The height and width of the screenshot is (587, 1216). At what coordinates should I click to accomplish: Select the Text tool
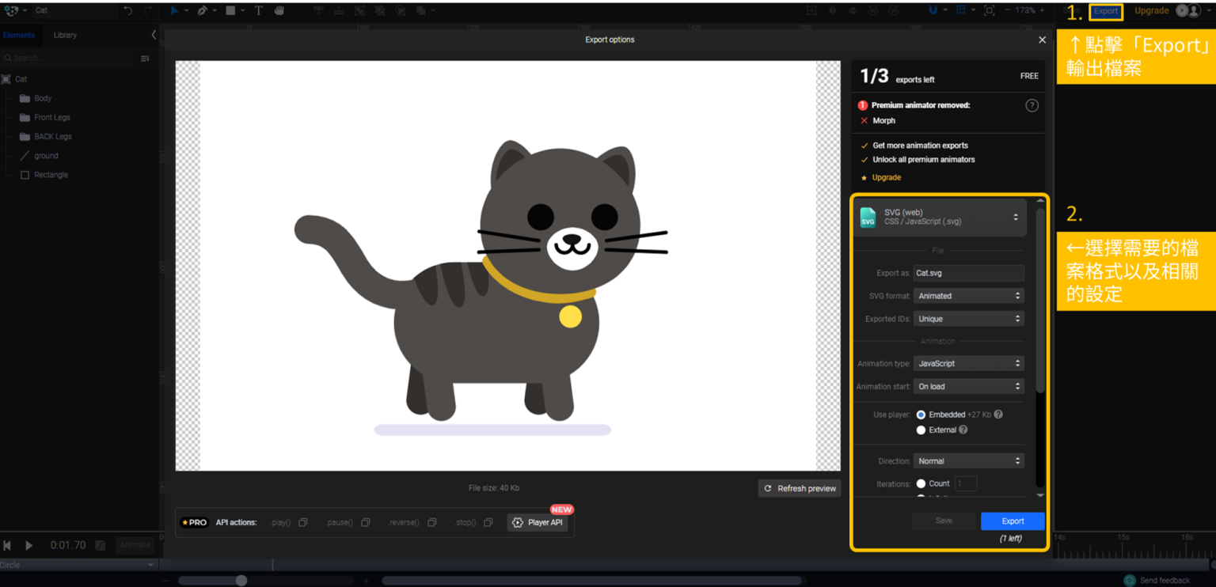pyautogui.click(x=258, y=10)
